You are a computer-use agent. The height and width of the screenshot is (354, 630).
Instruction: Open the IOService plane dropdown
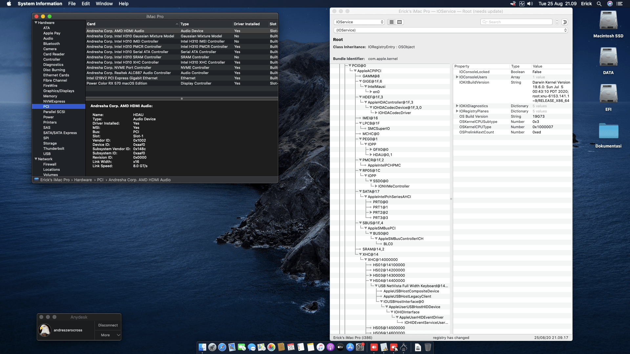pos(359,22)
